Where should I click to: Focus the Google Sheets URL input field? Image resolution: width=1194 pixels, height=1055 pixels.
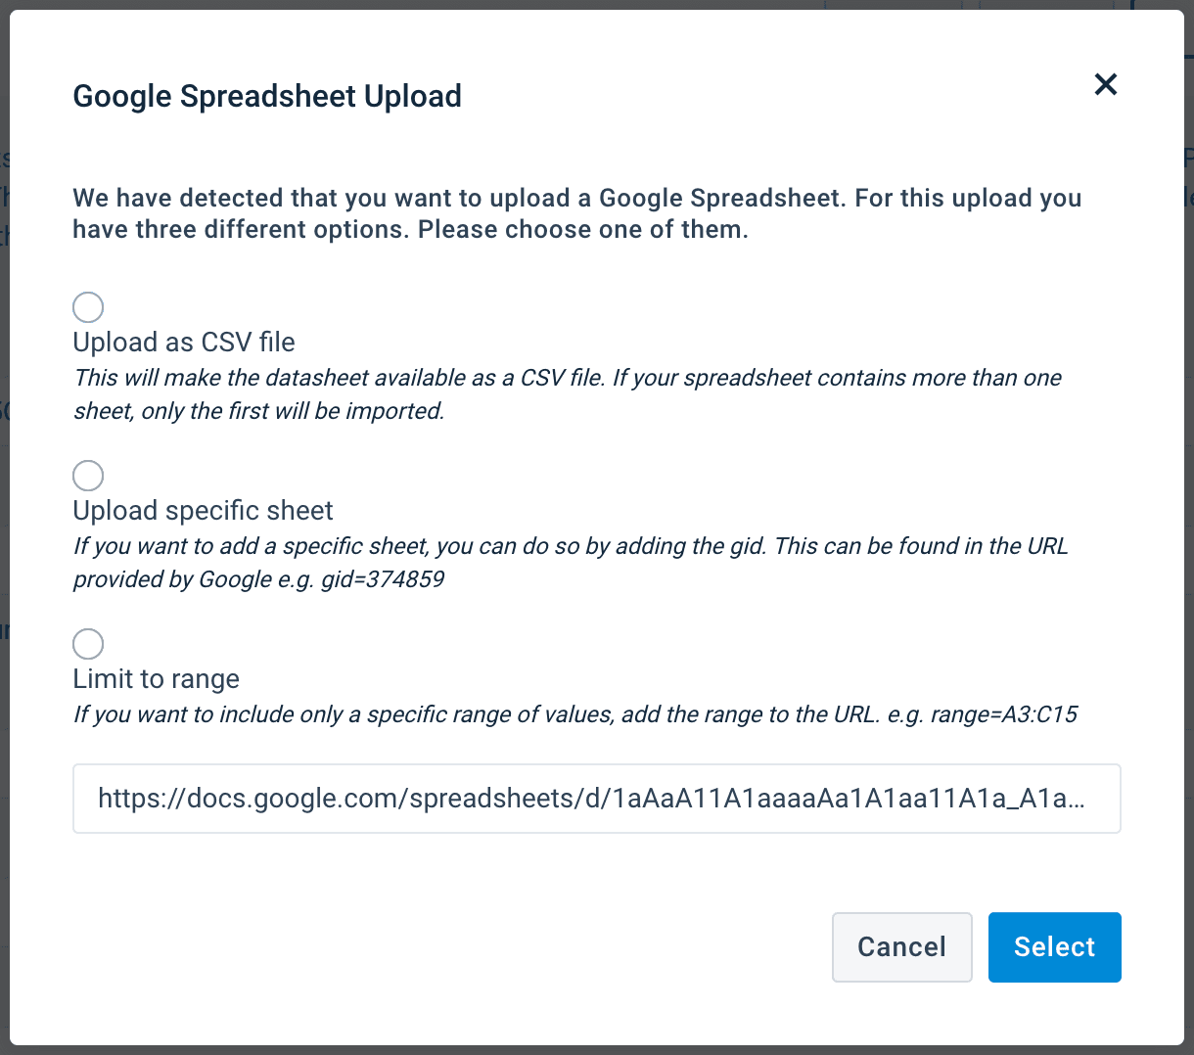[596, 799]
